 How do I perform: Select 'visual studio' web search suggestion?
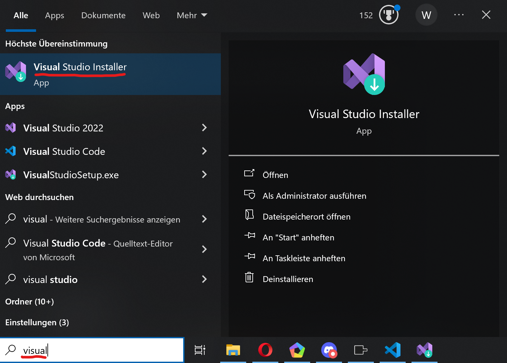pyautogui.click(x=110, y=279)
